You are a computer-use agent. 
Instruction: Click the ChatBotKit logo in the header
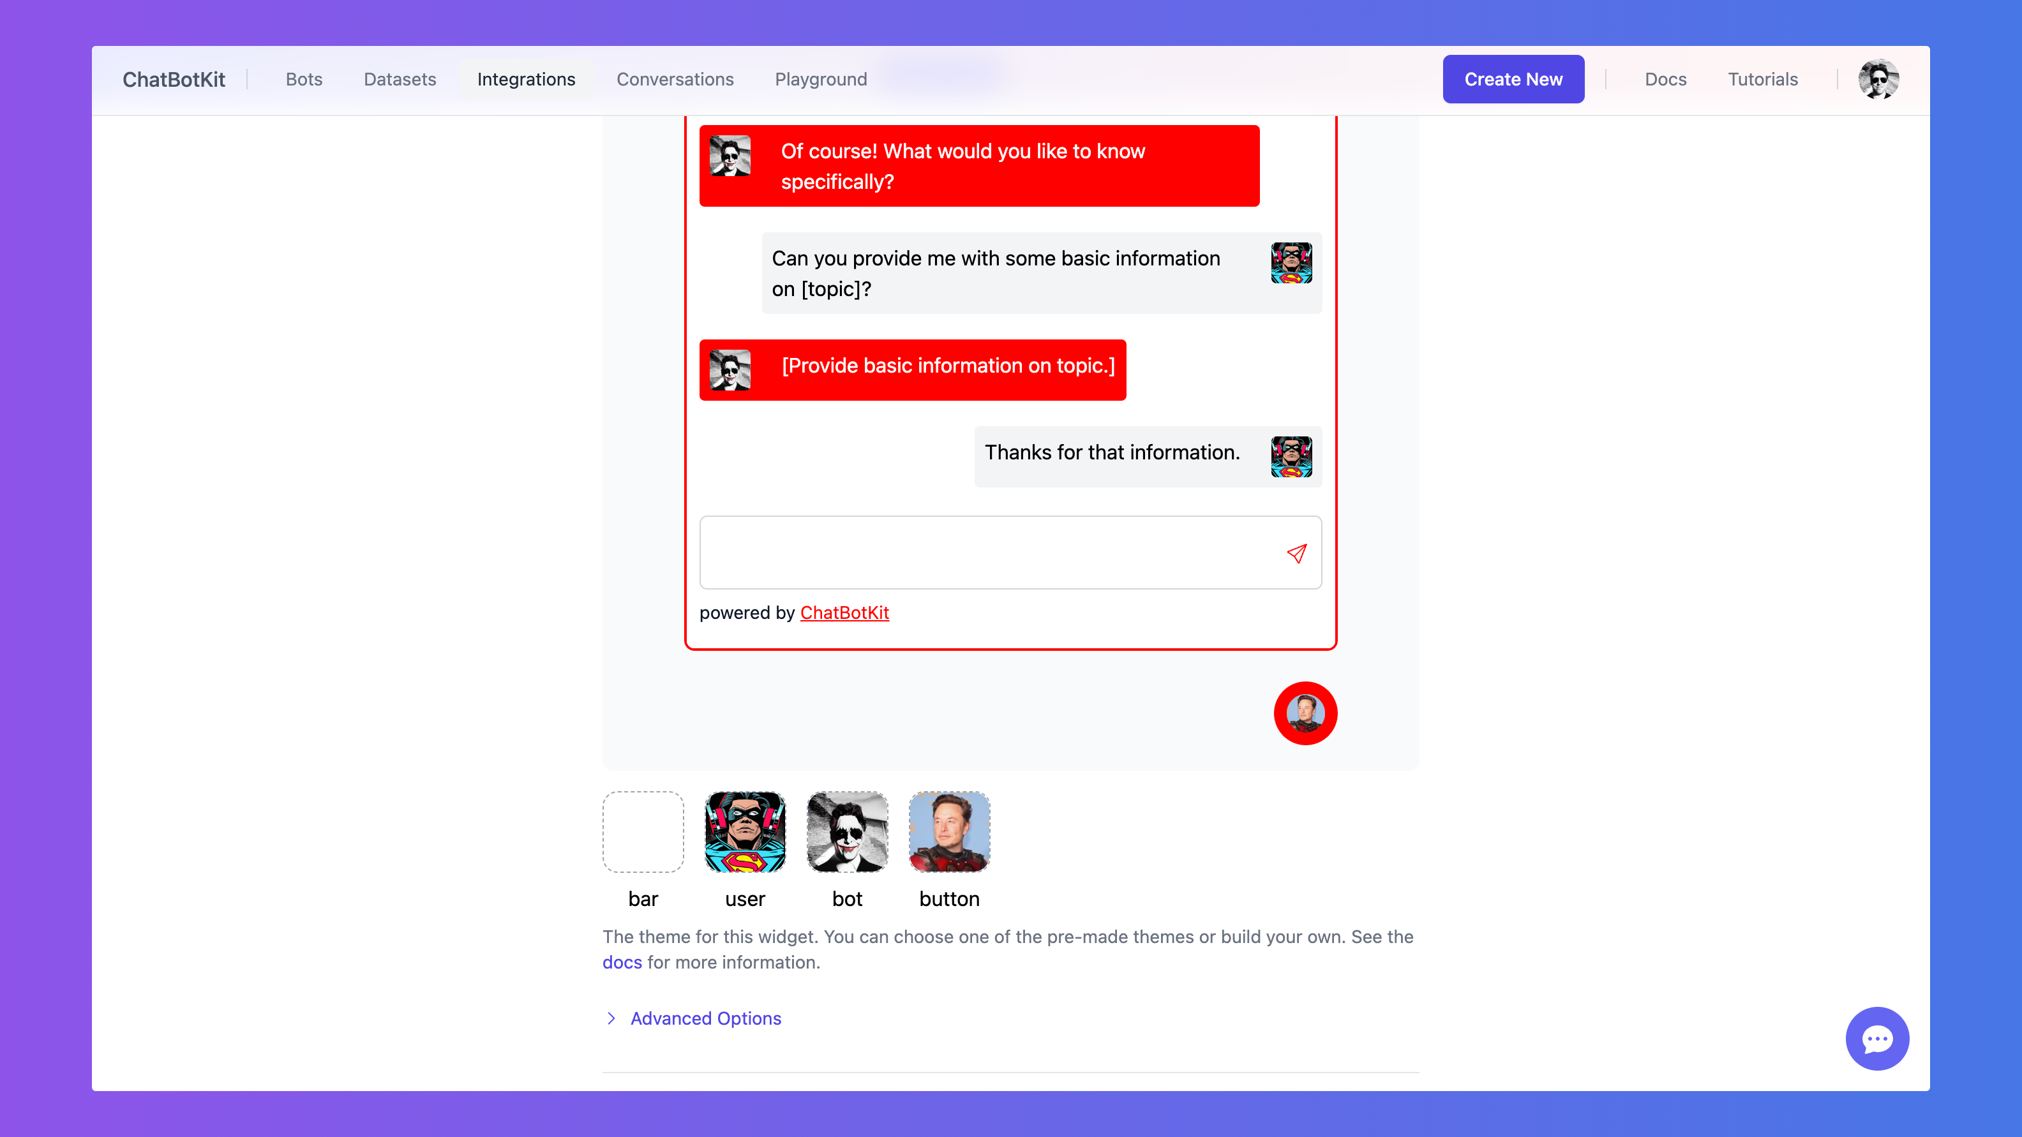click(174, 79)
